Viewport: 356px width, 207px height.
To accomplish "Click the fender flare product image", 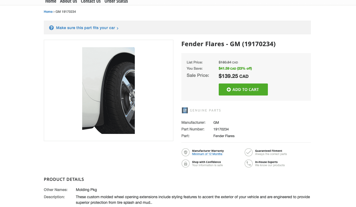I will click(x=108, y=90).
